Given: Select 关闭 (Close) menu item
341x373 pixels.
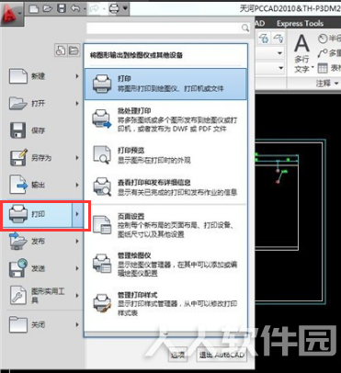Looking at the screenshot, I should tap(44, 324).
